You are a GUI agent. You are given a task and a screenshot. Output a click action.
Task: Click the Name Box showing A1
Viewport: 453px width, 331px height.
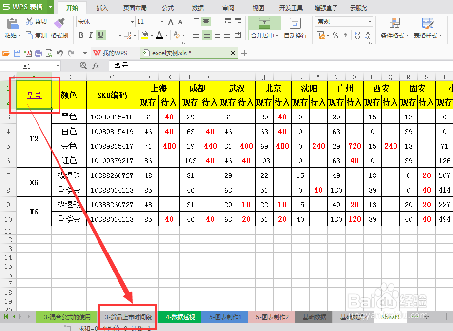30,66
